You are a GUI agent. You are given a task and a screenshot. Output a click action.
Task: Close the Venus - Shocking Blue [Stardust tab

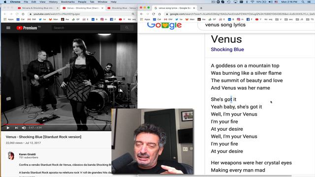[102, 8]
